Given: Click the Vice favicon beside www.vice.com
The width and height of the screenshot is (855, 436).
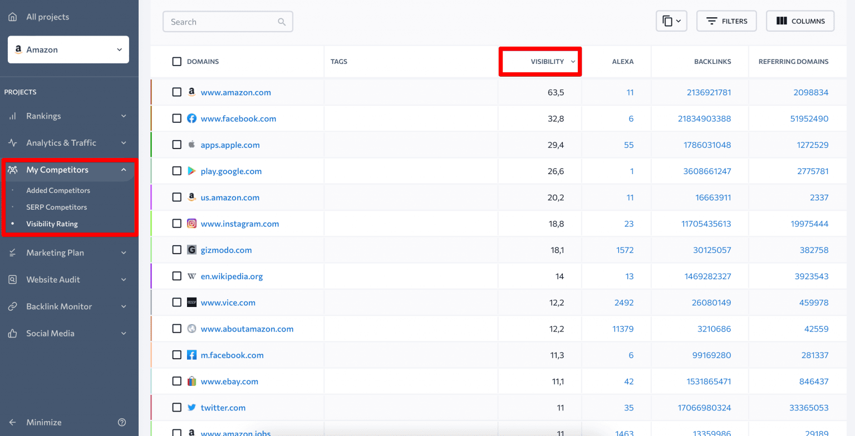Looking at the screenshot, I should (191, 303).
